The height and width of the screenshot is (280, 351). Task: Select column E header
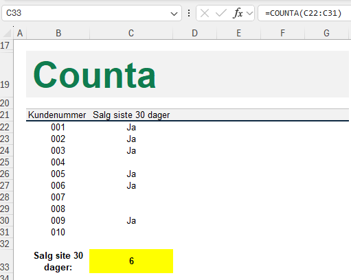(238, 34)
